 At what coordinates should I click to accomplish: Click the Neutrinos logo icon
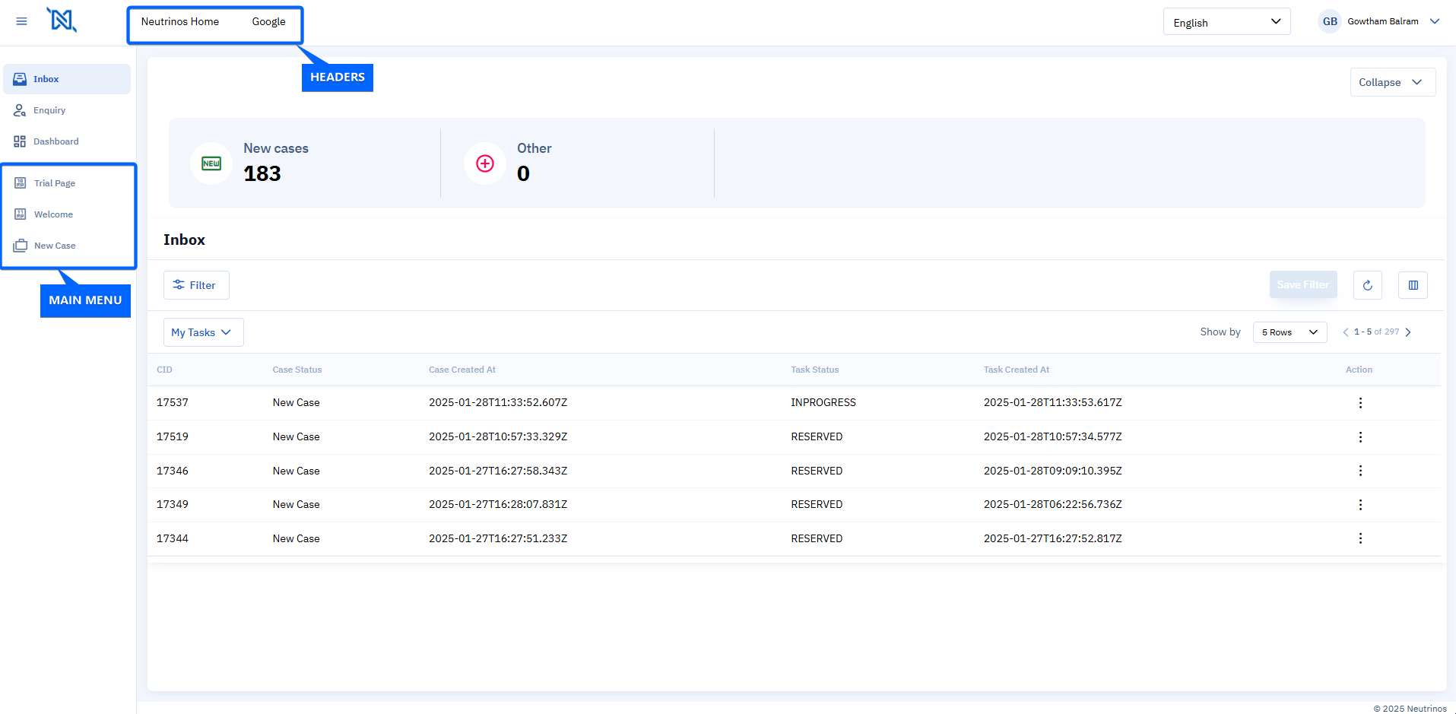tap(62, 21)
